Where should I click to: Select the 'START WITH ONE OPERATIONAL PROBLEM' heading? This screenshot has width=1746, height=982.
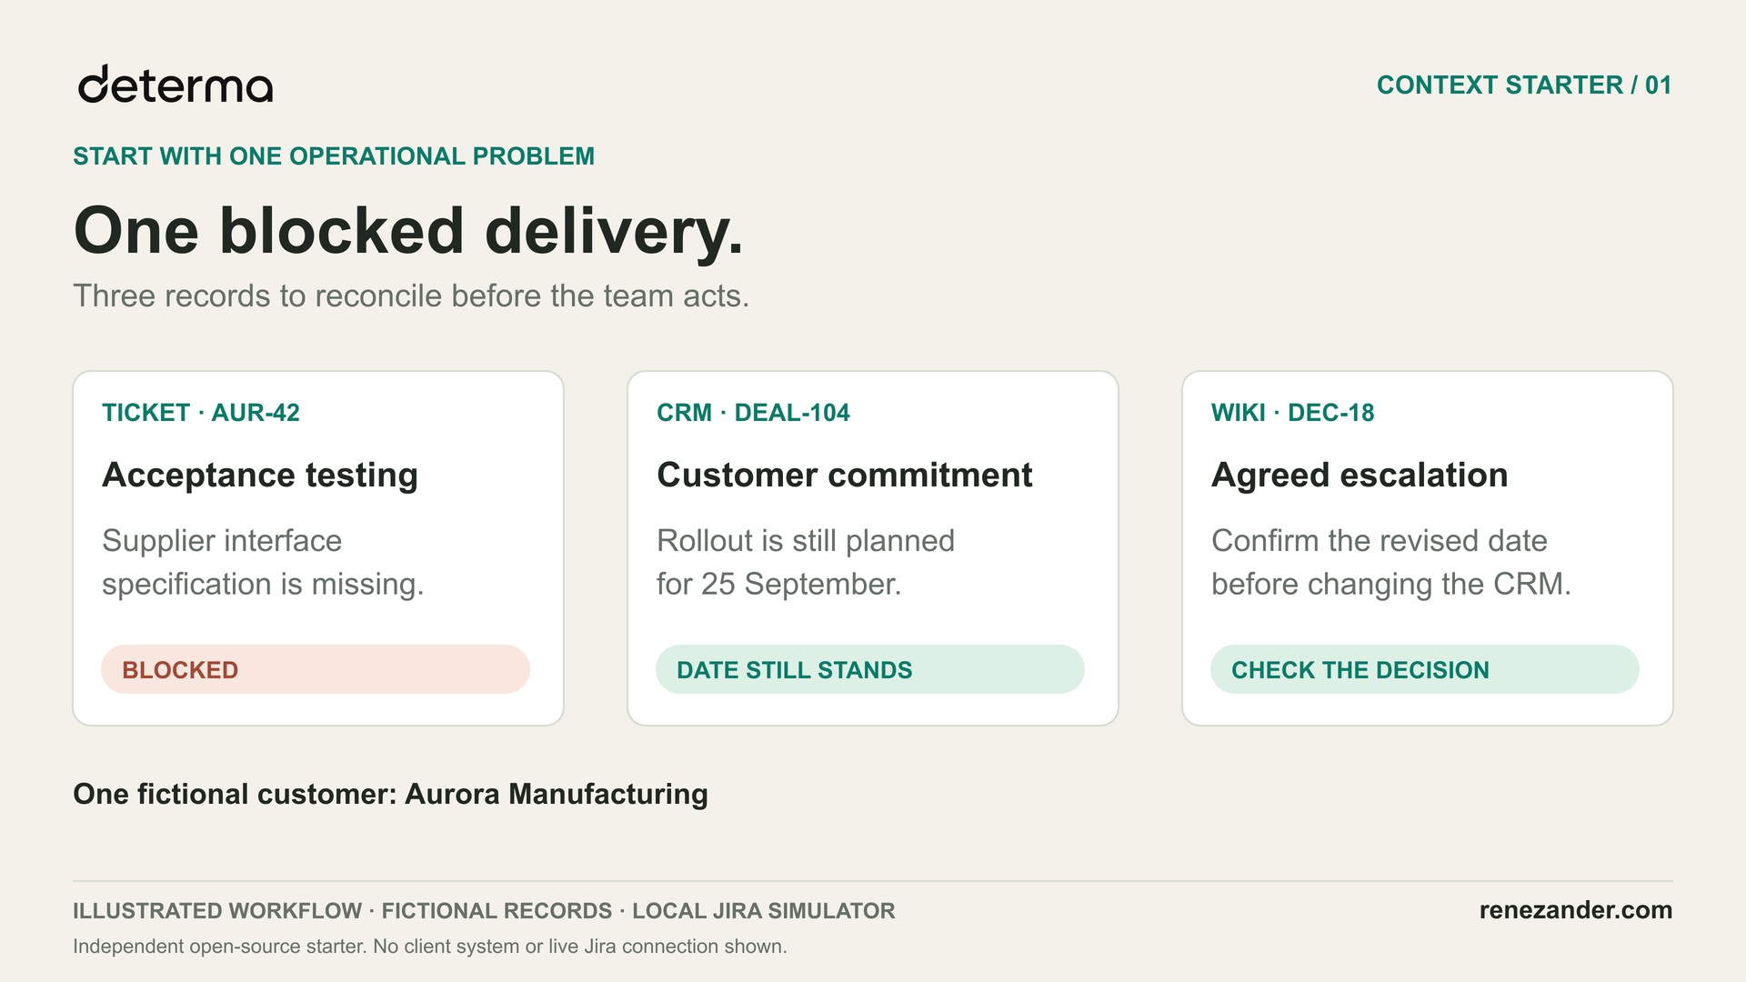coord(334,156)
